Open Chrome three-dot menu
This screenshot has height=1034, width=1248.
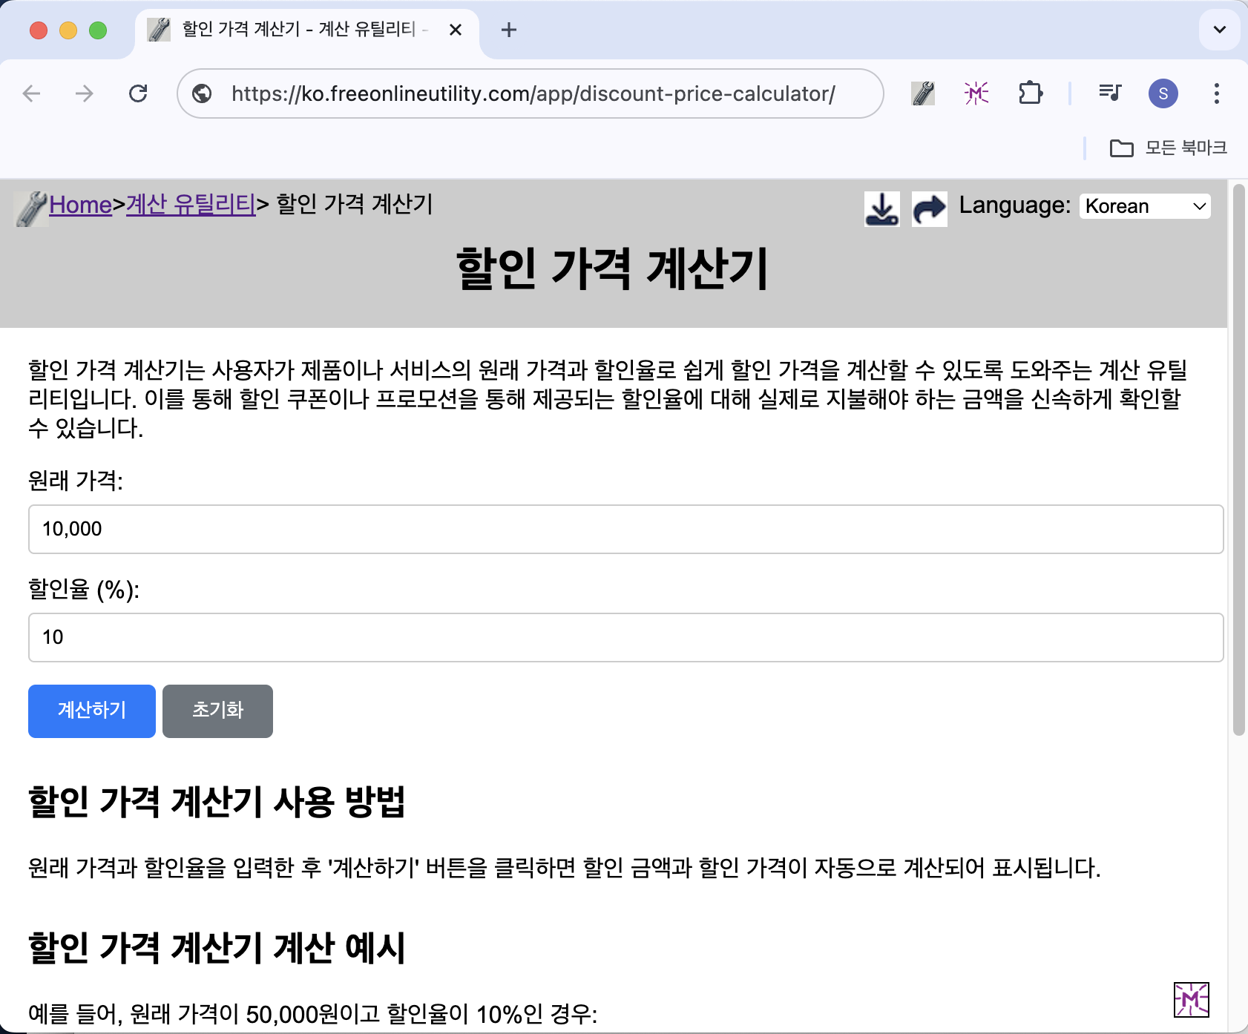1216,93
